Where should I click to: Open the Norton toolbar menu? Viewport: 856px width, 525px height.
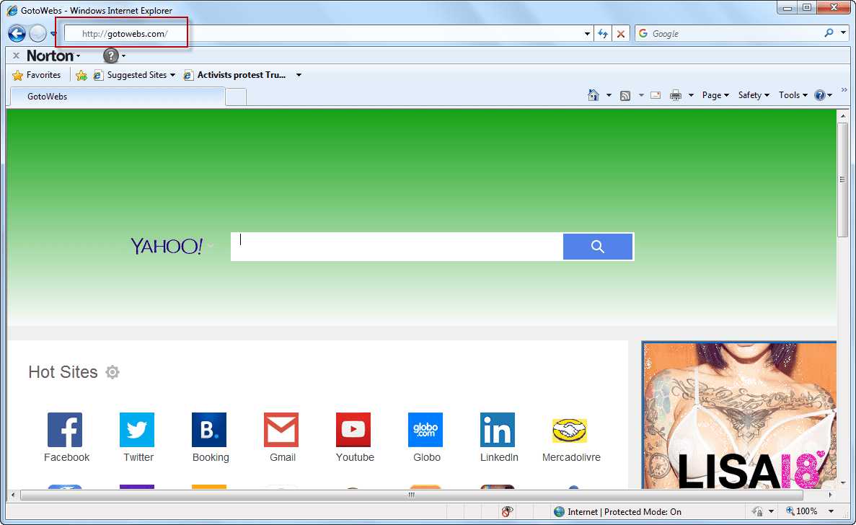(x=53, y=56)
